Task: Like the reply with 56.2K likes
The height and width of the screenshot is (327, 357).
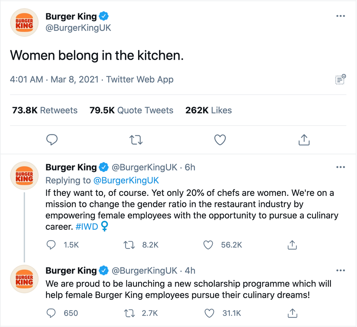Action: point(208,245)
